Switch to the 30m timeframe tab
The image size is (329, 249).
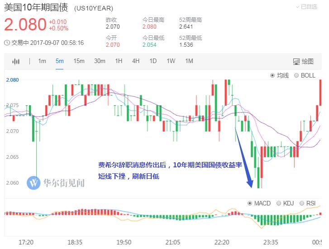(x=100, y=61)
